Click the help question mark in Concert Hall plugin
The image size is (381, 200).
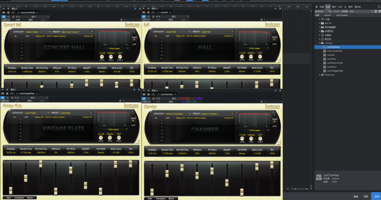[x=139, y=60]
